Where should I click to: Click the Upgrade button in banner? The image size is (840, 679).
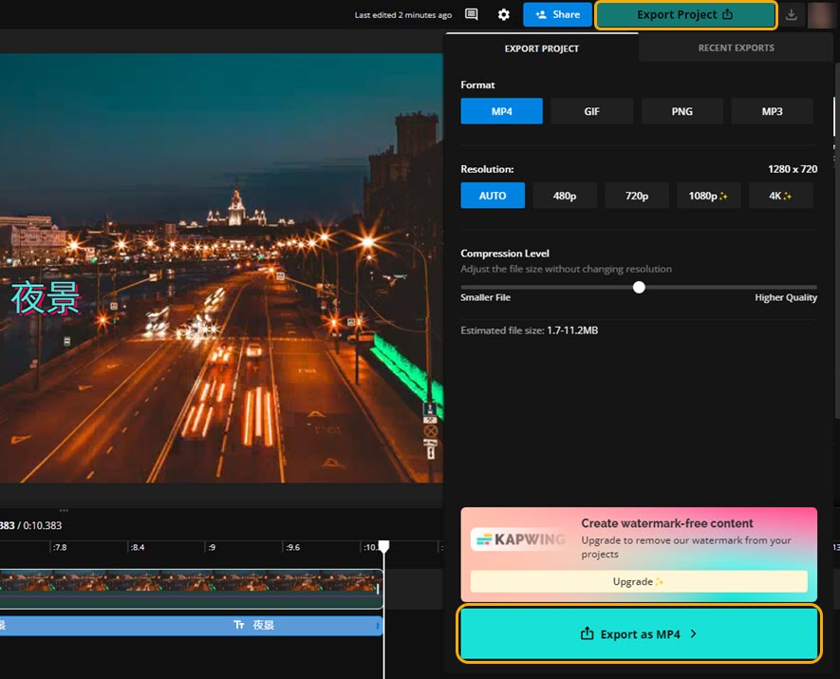[639, 581]
